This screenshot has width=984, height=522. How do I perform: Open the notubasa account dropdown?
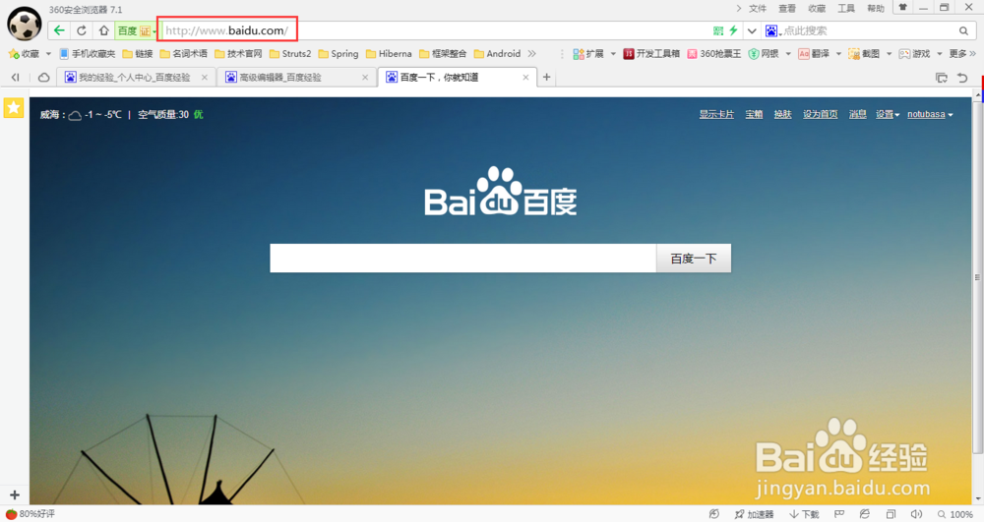tap(930, 114)
